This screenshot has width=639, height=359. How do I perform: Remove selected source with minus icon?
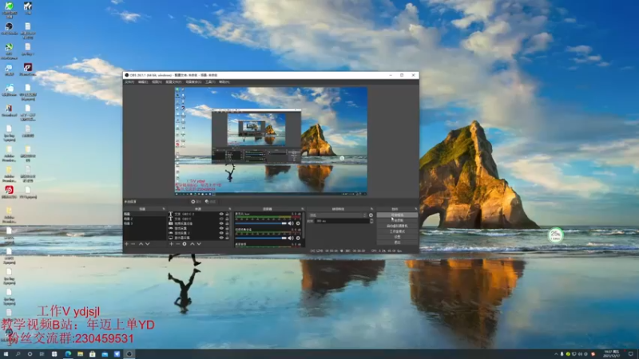click(177, 244)
